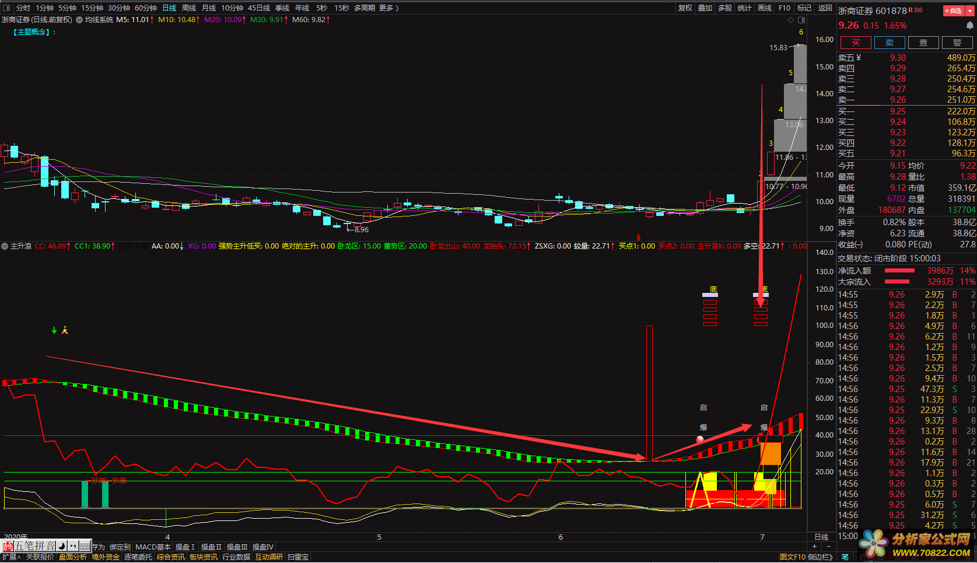Click the red 买 buy button
977x563 pixels.
click(856, 43)
